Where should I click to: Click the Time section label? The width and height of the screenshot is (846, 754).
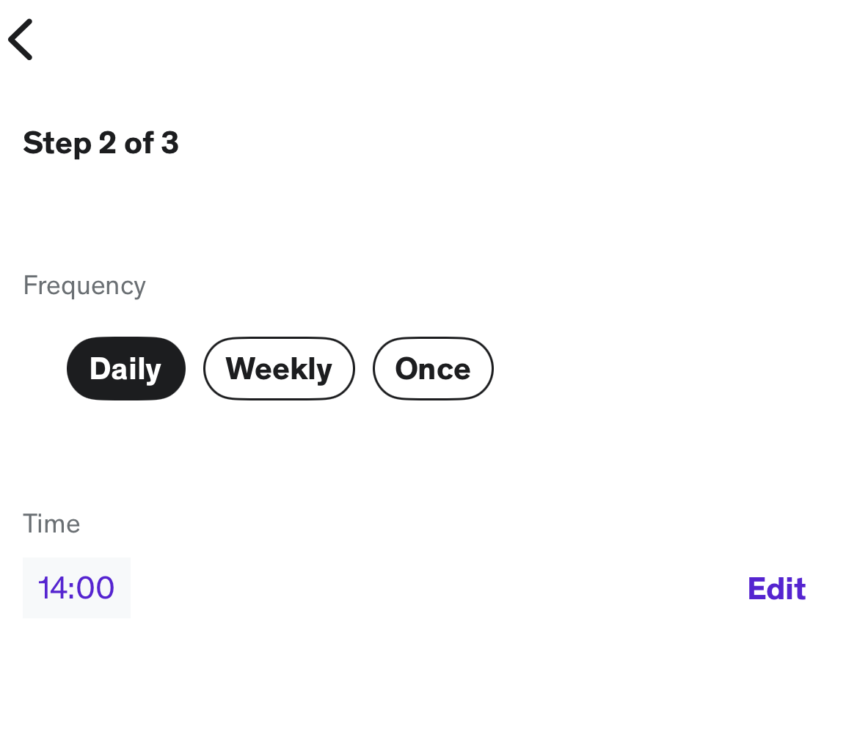point(51,523)
